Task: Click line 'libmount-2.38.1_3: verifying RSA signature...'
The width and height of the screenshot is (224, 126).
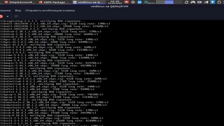Action: tap(40, 76)
